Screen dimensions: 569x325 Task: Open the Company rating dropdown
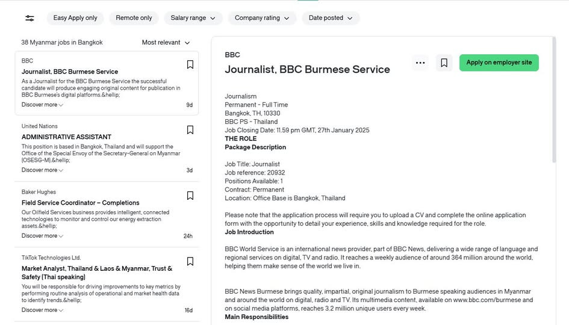[x=262, y=18]
